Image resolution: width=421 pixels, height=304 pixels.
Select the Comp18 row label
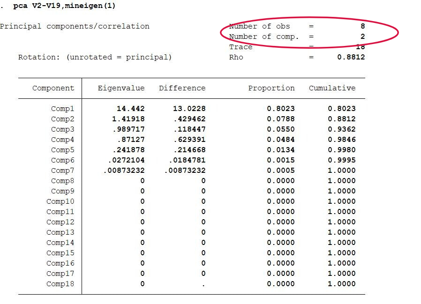pyautogui.click(x=60, y=283)
